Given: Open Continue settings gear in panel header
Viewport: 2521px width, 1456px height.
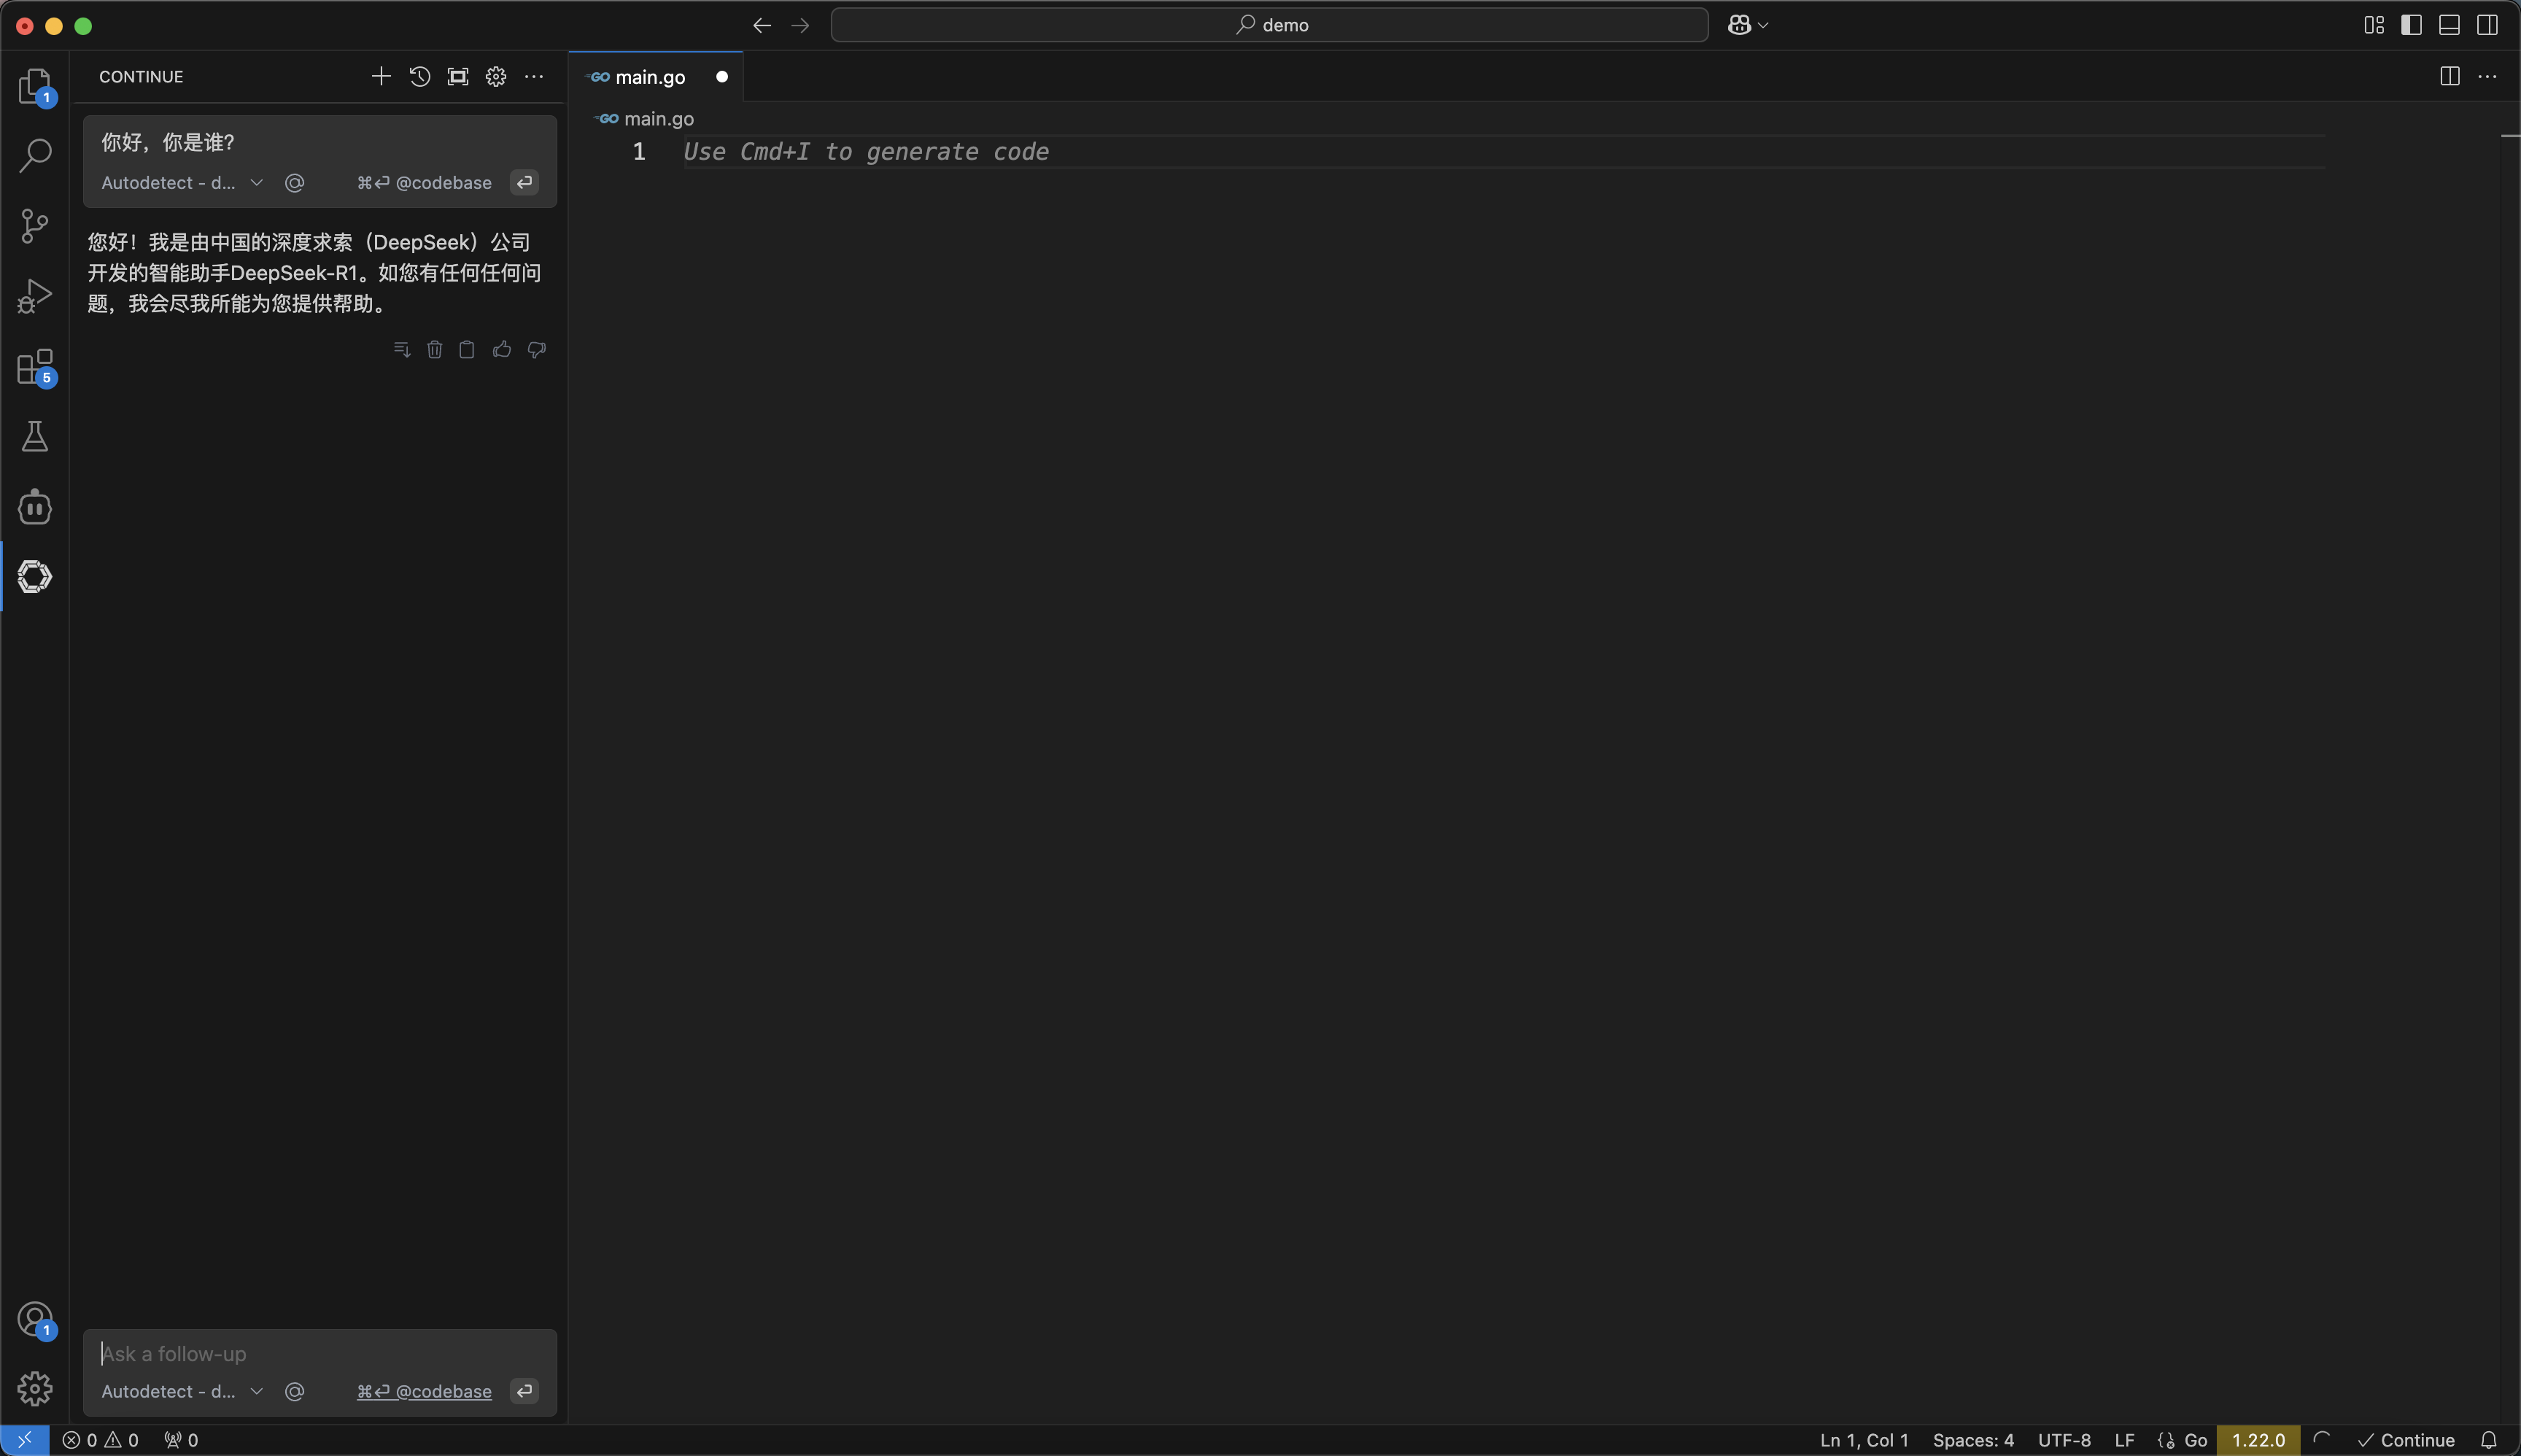Looking at the screenshot, I should pos(496,77).
